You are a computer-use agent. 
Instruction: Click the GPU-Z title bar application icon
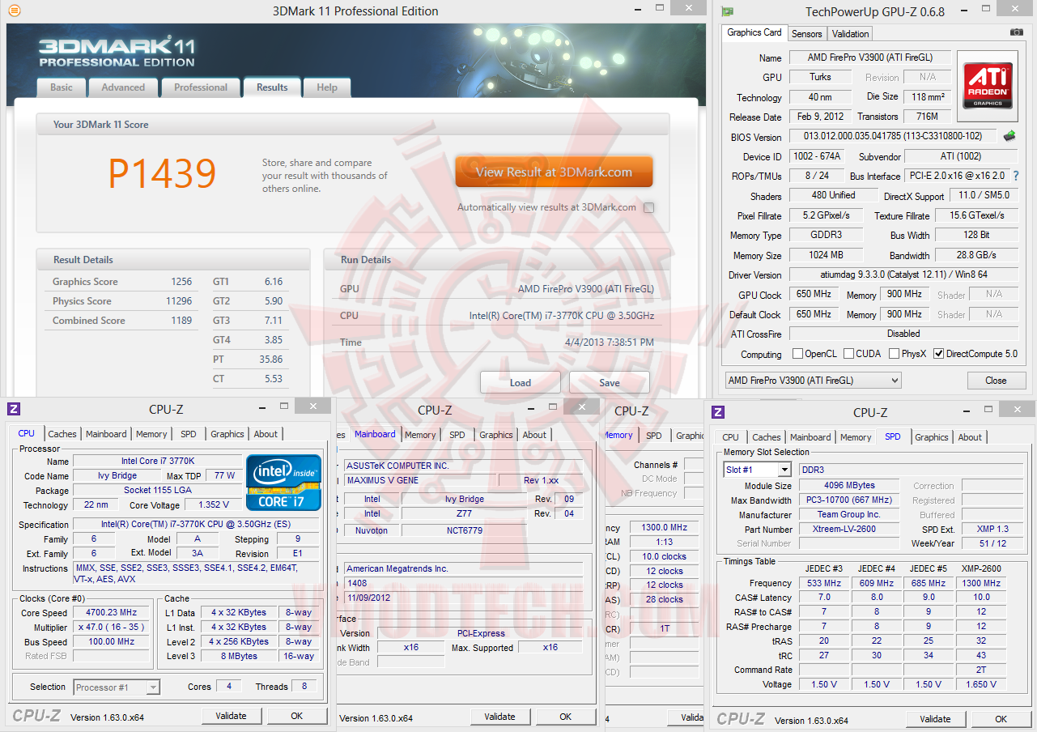pos(728,11)
